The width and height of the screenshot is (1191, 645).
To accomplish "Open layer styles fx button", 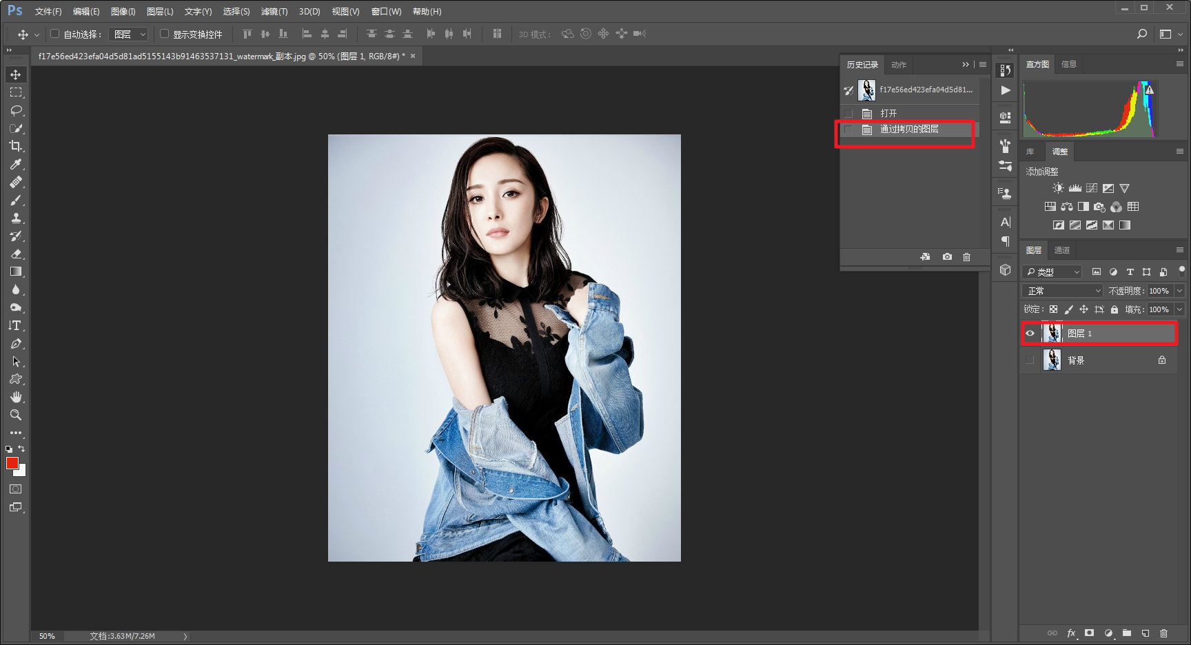I will 1071,633.
